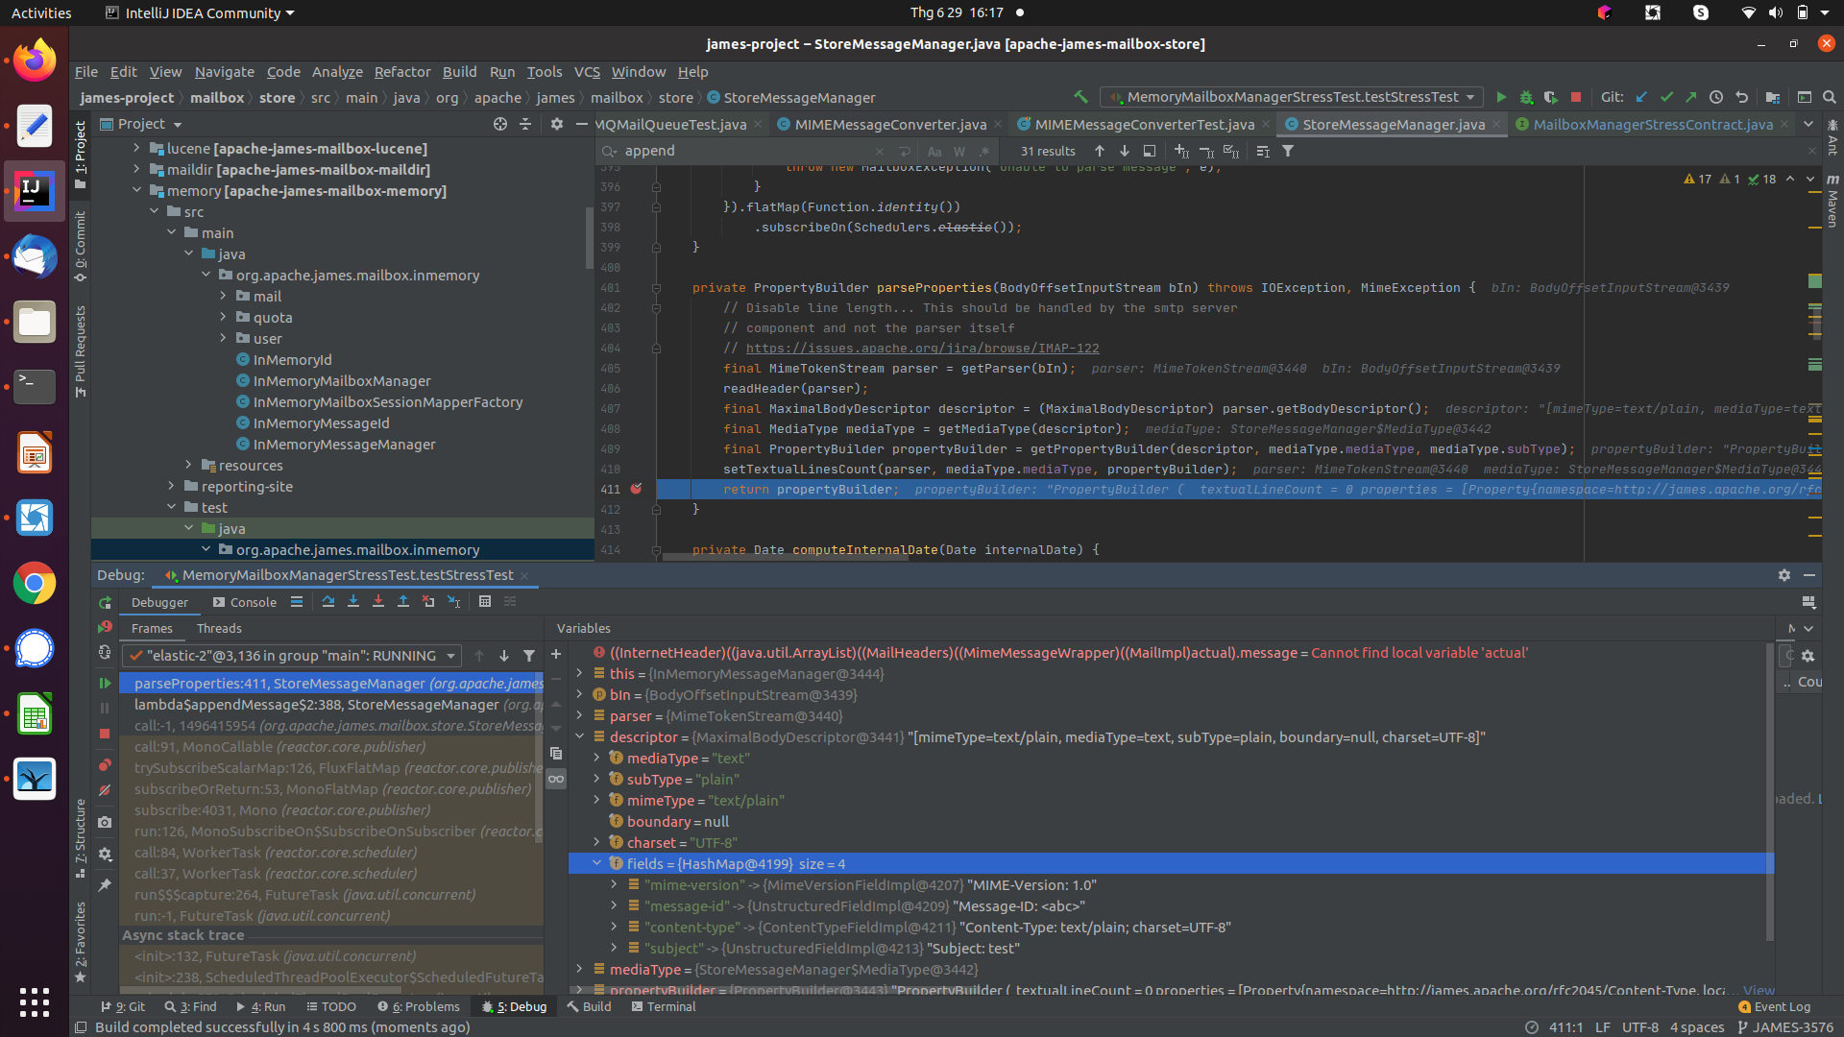Expand maildir module tree node
The width and height of the screenshot is (1844, 1037).
click(x=136, y=169)
